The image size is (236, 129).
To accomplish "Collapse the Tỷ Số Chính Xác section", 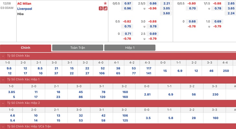I will pos(3,56).
